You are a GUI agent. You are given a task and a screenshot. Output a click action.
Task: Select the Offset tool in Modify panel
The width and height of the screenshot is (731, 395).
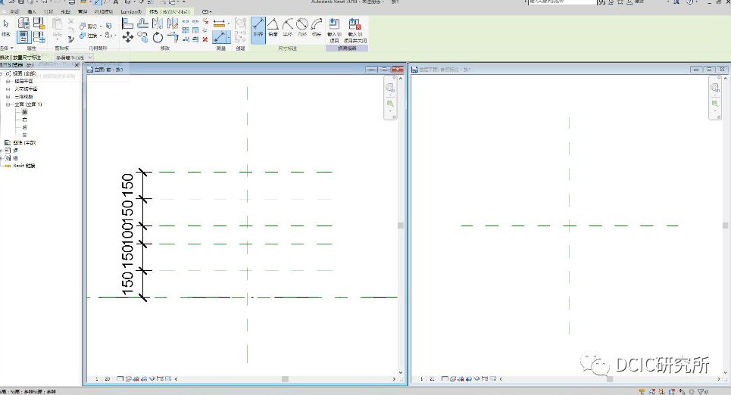pyautogui.click(x=142, y=23)
